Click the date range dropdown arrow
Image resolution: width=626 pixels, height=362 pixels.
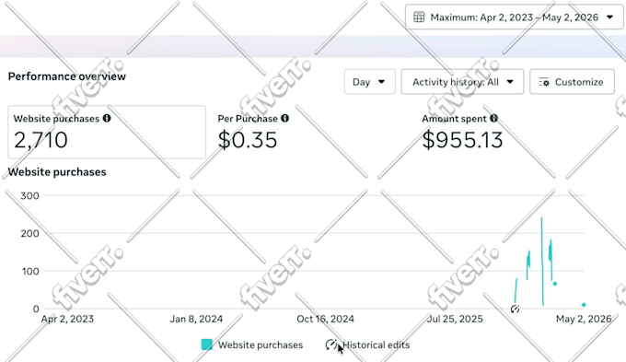(609, 18)
